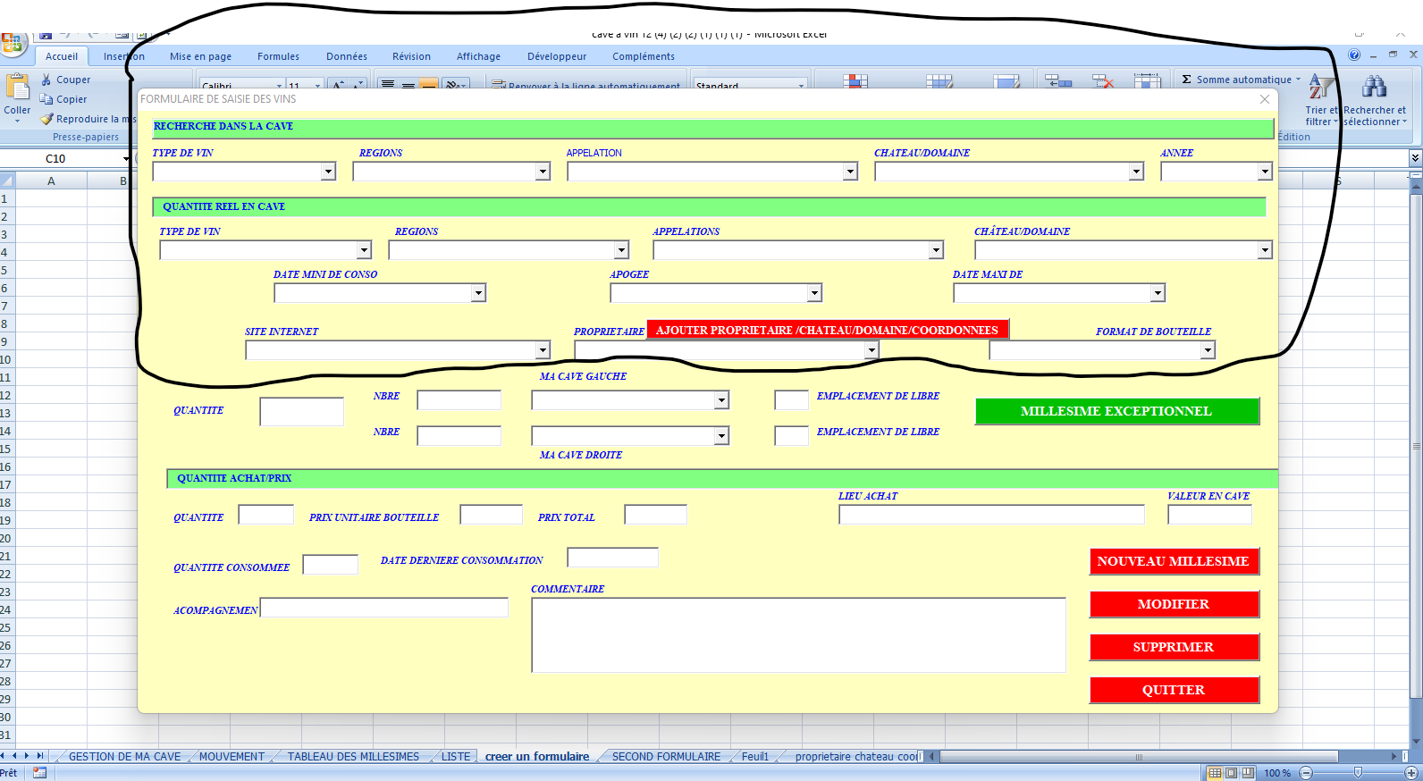Open the Excel help question mark icon

[x=1354, y=55]
